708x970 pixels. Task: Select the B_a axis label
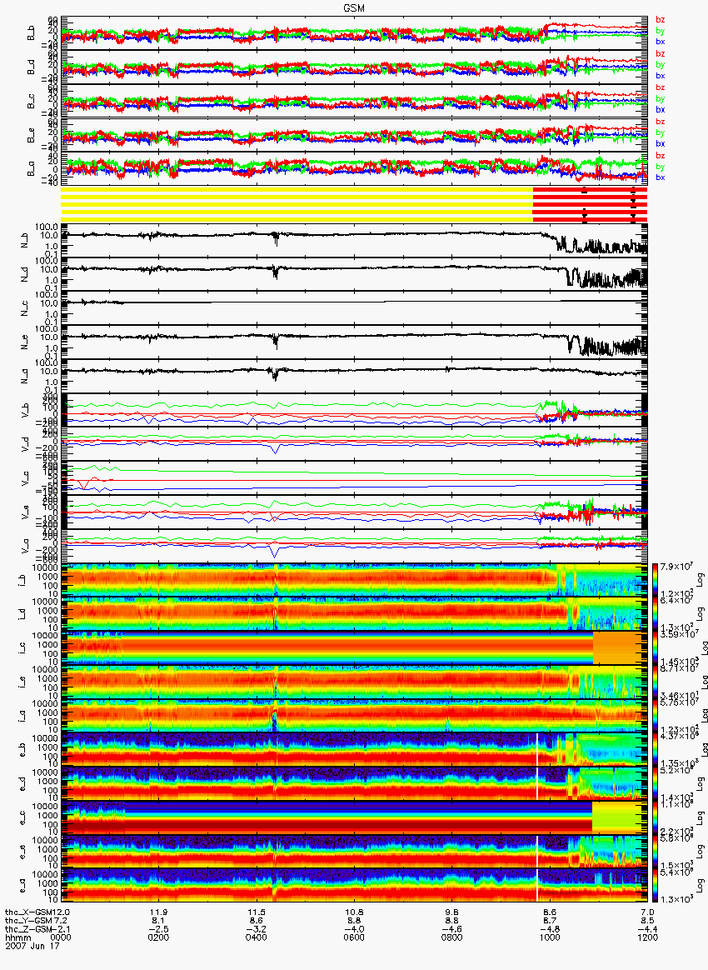[30, 169]
